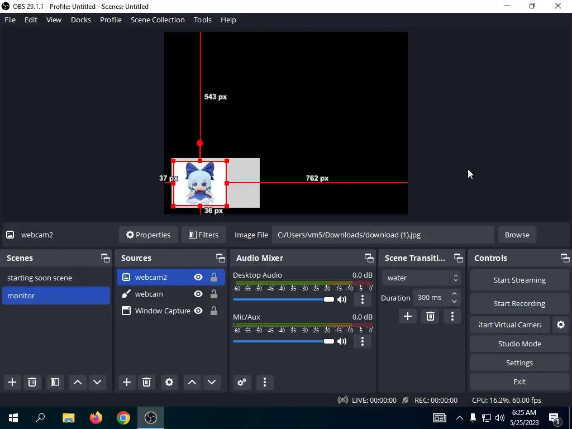Toggle visibility of webcam2 source
The image size is (572, 429).
198,277
